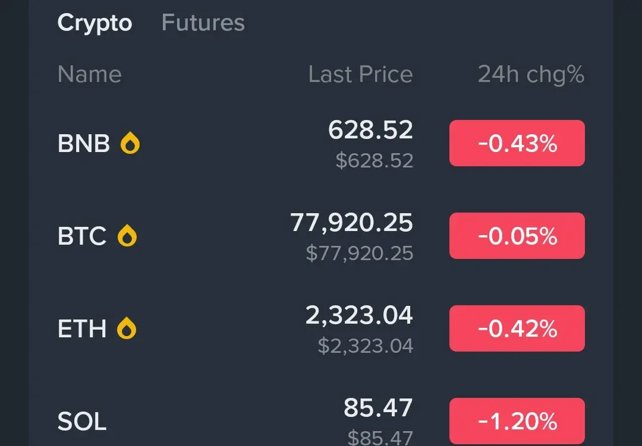Open the SOL coin name
This screenshot has height=446, width=642.
pyautogui.click(x=82, y=422)
